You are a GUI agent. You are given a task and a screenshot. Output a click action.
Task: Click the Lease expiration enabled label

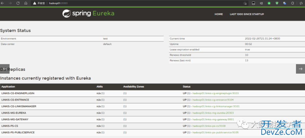coord(184,49)
